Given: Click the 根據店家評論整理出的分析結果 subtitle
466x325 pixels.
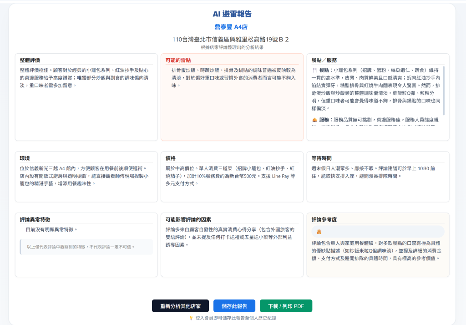Looking at the screenshot, I should 232,48.
